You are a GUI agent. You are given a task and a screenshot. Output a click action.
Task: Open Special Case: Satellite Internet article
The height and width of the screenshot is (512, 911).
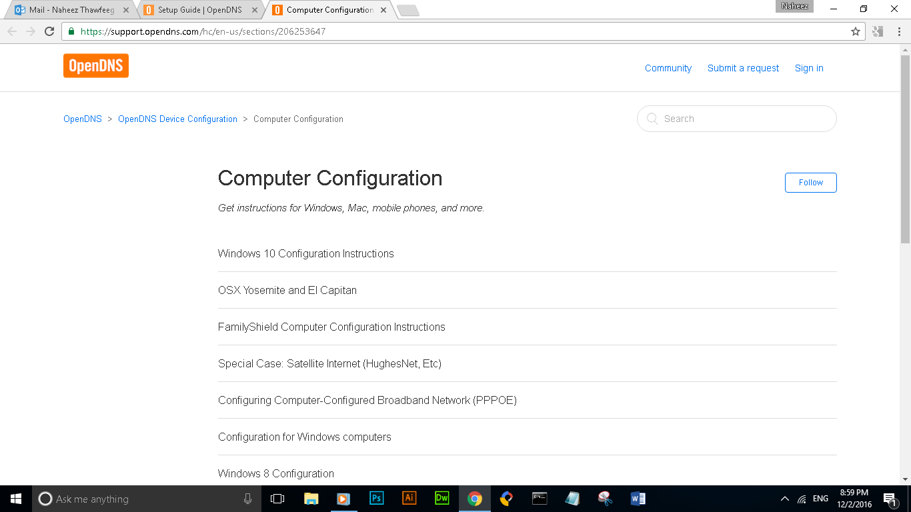pos(329,363)
